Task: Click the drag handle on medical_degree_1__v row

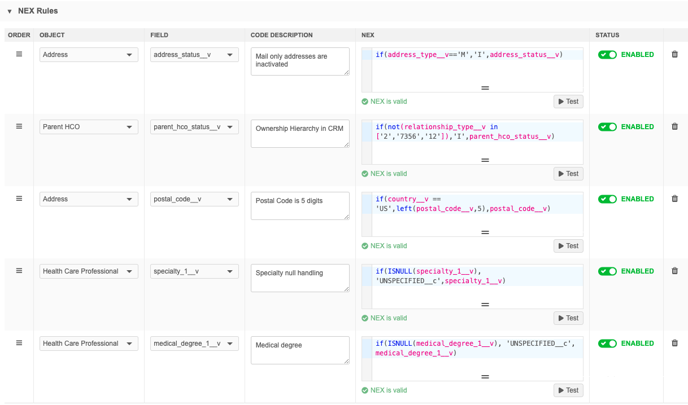Action: pos(19,344)
